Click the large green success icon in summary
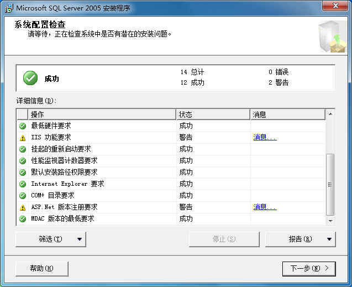This screenshot has width=352, height=287. point(30,79)
